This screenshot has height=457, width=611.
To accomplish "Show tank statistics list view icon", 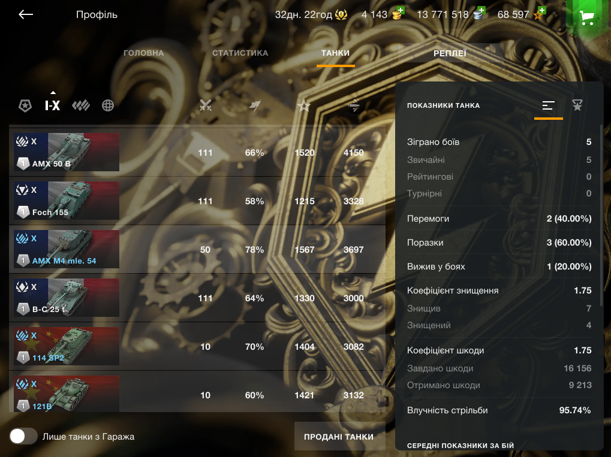I will [x=548, y=105].
